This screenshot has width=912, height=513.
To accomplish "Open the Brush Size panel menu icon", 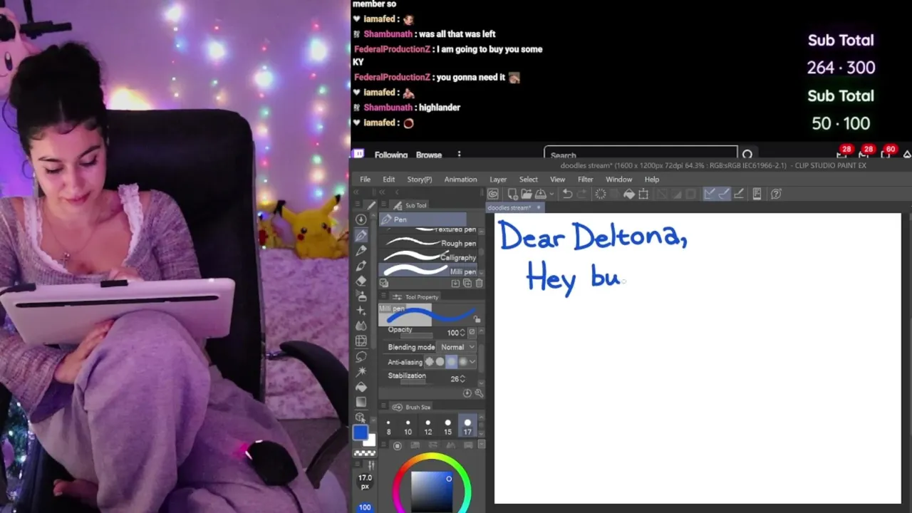I will click(x=383, y=405).
